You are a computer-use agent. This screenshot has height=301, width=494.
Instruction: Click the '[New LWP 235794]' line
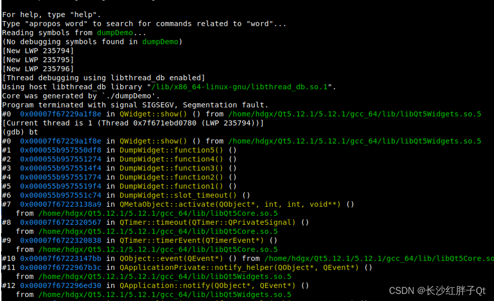38,51
